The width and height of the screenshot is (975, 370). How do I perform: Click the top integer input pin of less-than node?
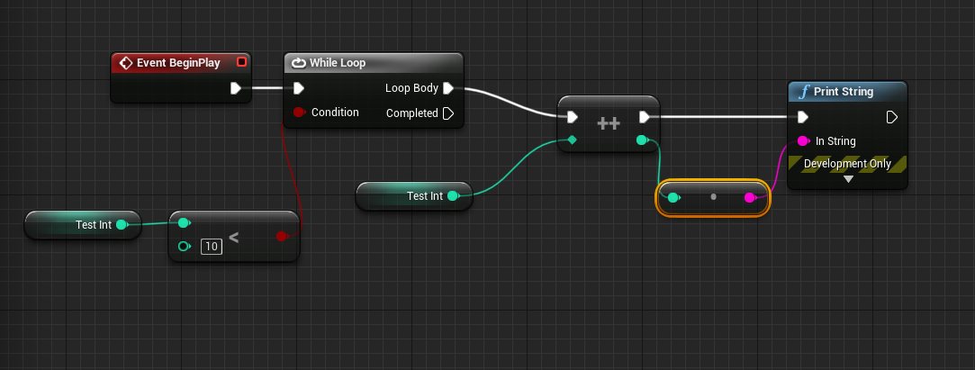click(x=184, y=222)
